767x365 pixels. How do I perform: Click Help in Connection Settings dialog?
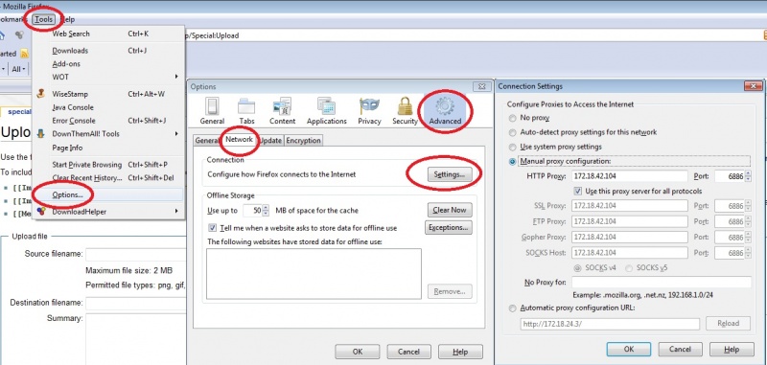coord(732,349)
